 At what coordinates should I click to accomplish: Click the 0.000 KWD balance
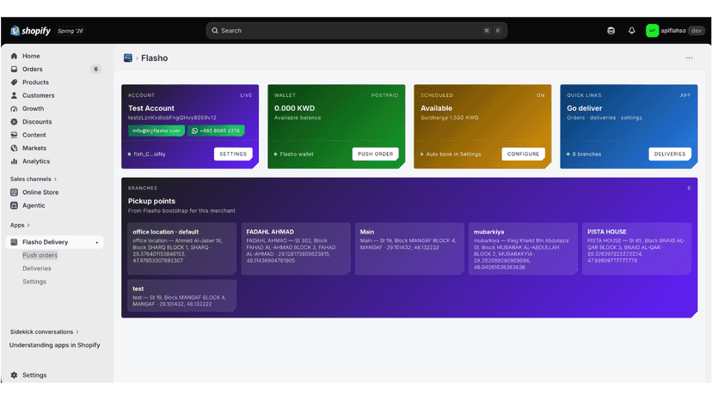pos(294,108)
